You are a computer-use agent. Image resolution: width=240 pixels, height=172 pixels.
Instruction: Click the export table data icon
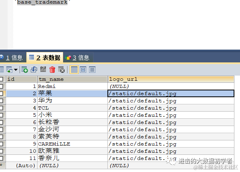[9, 70]
